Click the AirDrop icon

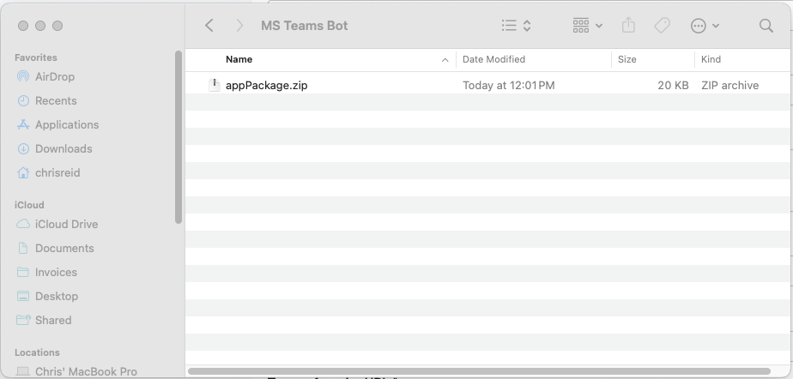click(x=23, y=77)
